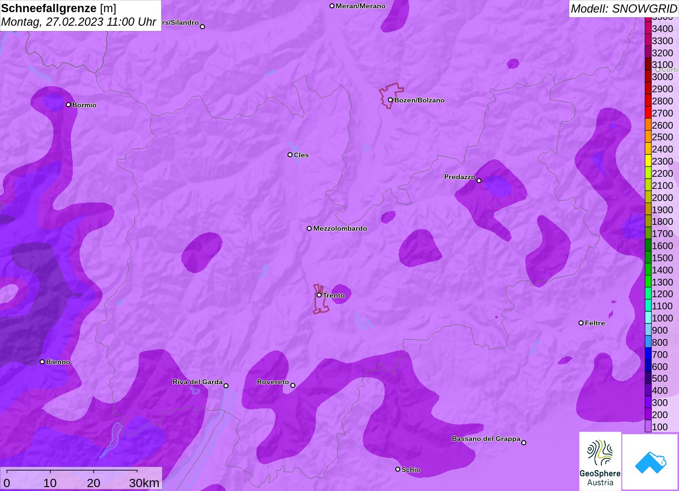Click the Trento city marker dot
Viewport: 679px width, 491px height.
point(319,295)
